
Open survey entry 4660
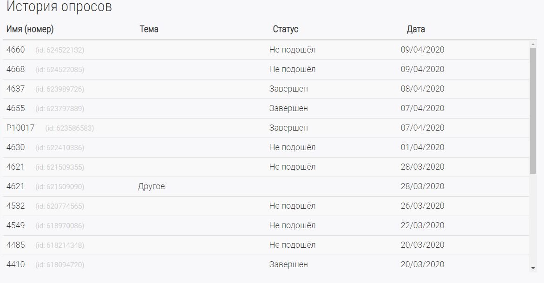point(16,50)
